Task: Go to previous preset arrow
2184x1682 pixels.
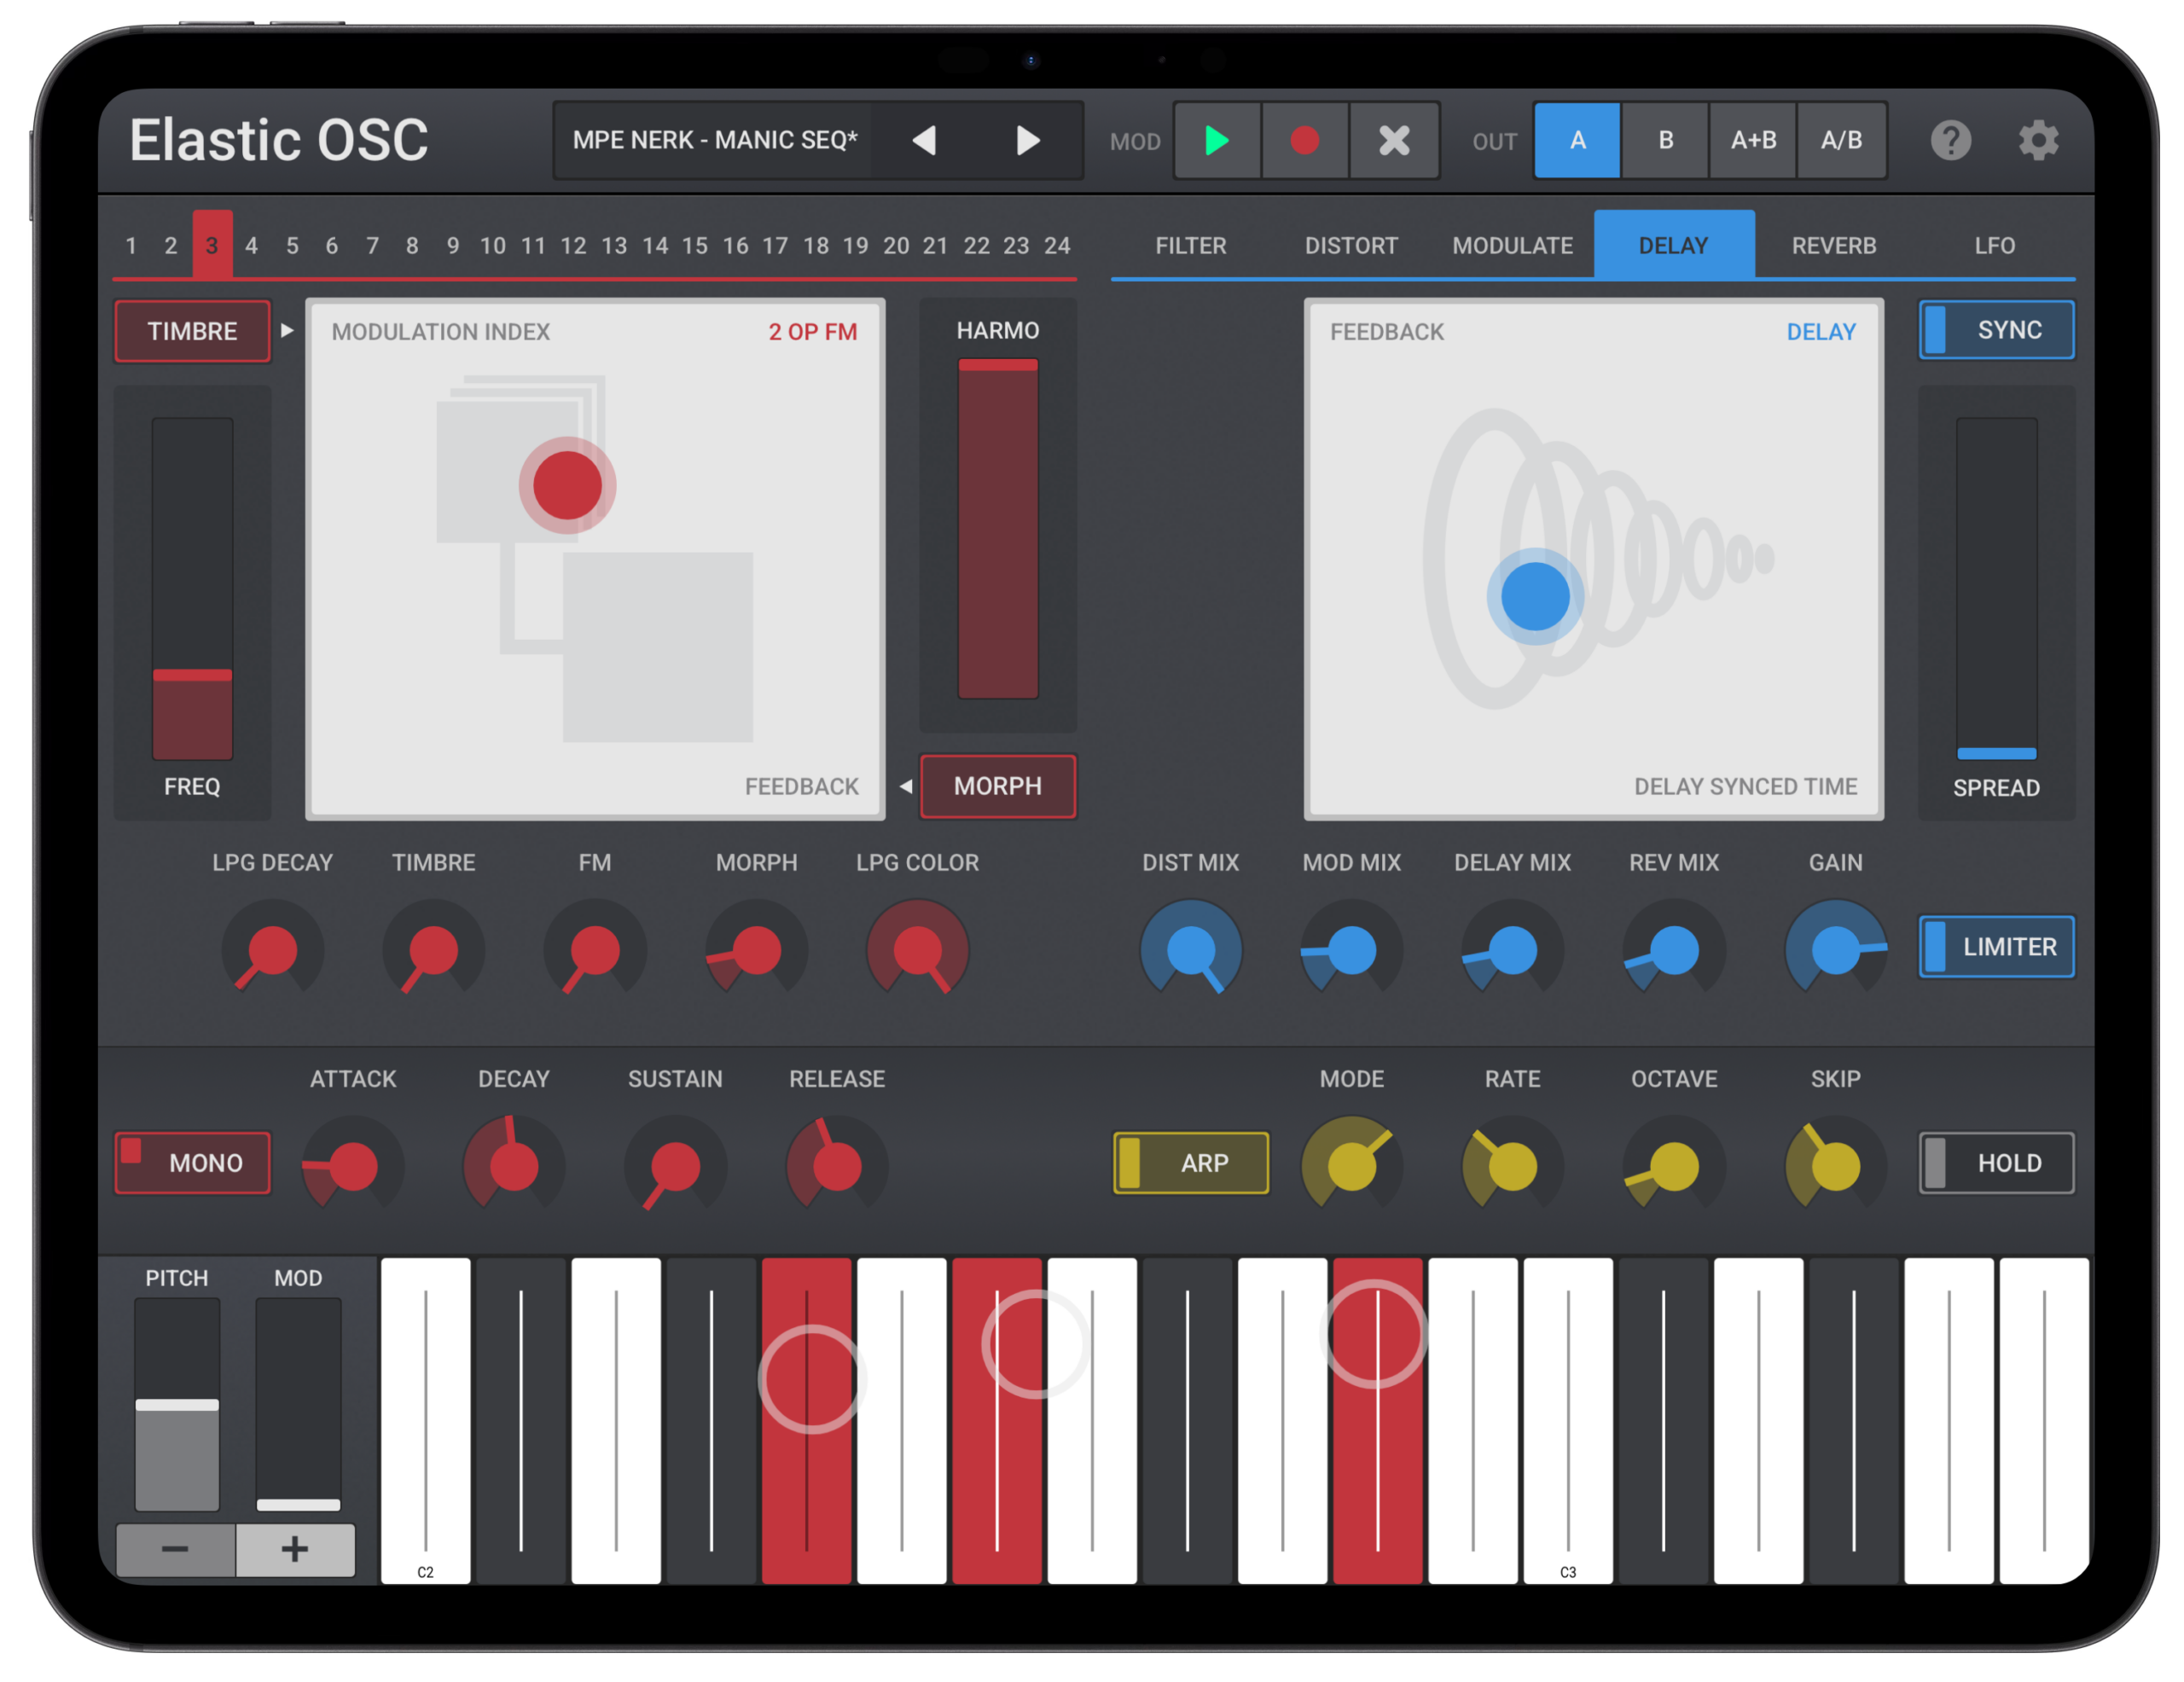Action: pyautogui.click(x=925, y=141)
